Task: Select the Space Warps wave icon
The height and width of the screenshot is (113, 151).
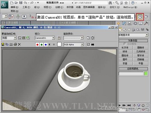Action: point(143,30)
